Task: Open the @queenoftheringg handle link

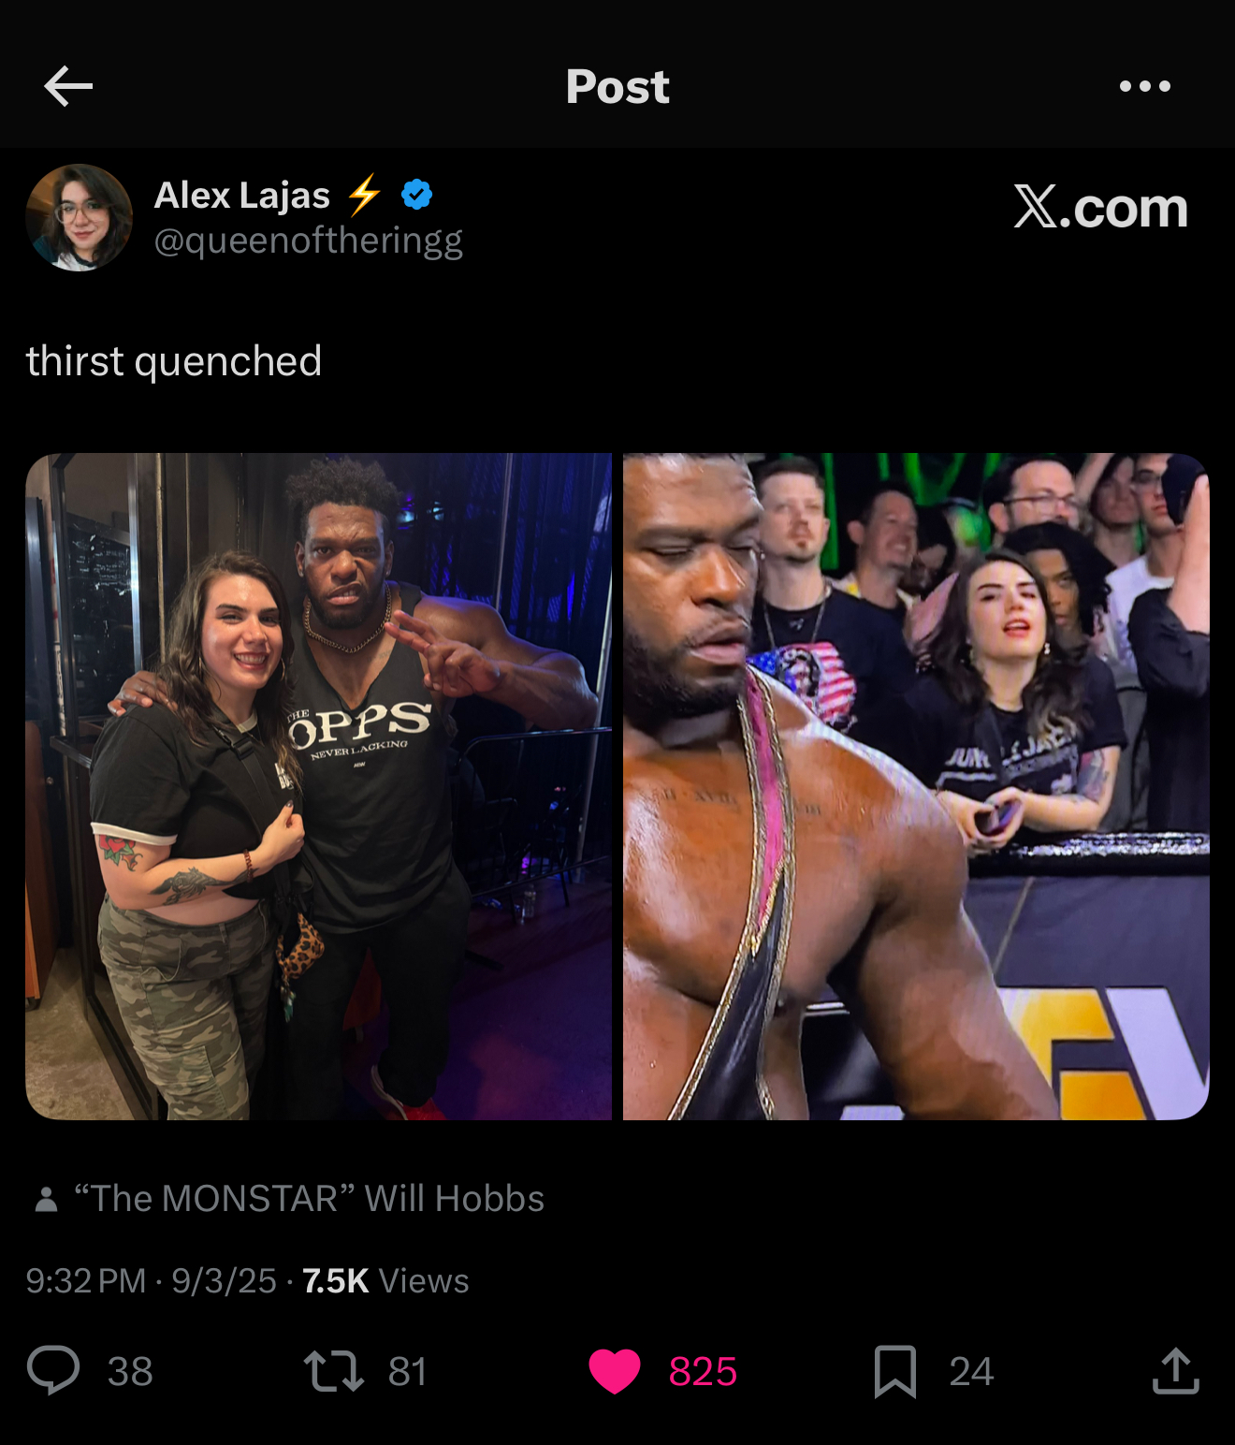Action: pyautogui.click(x=308, y=241)
